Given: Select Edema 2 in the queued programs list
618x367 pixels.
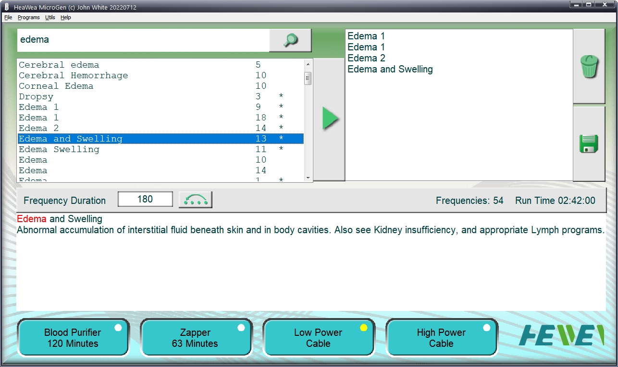Looking at the screenshot, I should 366,58.
